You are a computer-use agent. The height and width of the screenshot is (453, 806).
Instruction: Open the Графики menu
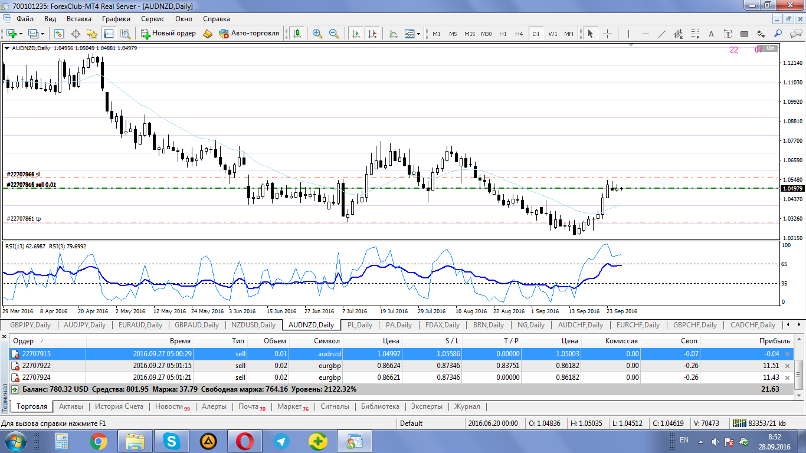coord(116,19)
